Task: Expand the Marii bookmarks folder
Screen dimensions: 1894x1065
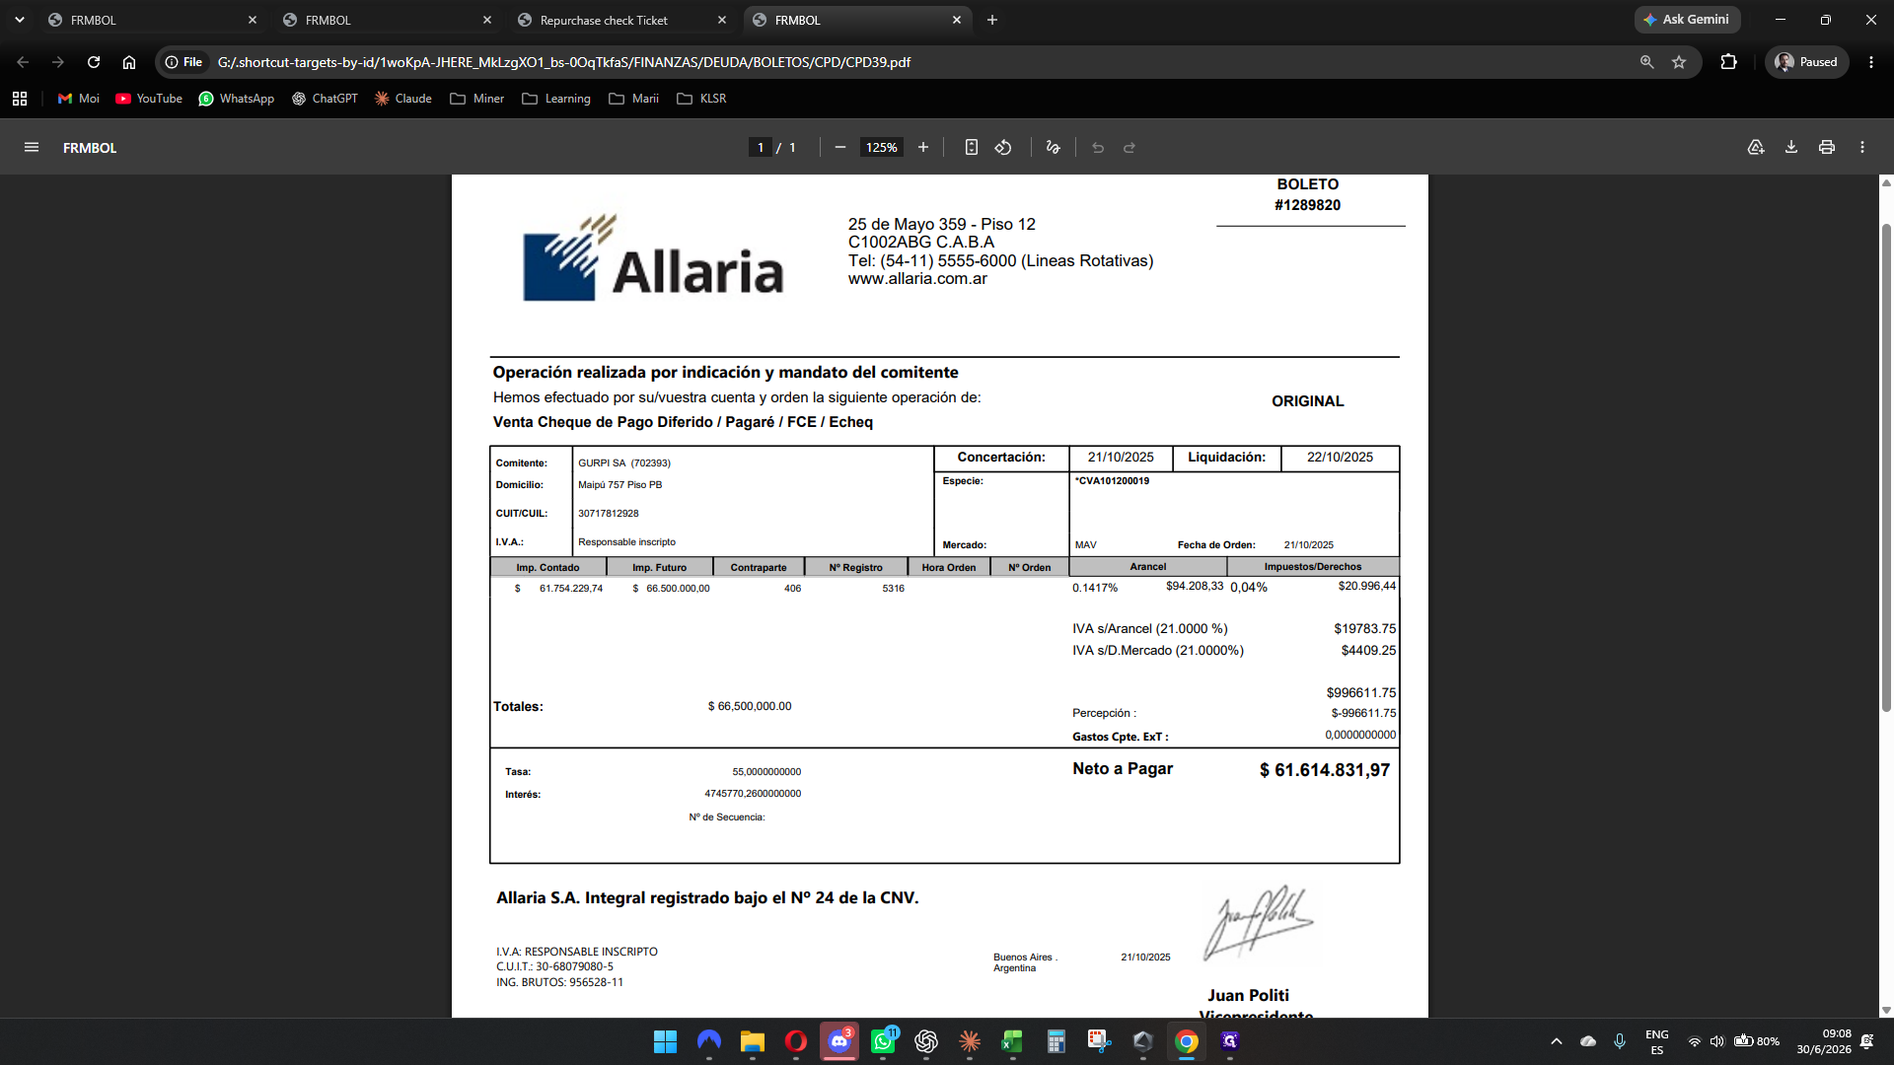Action: pos(634,99)
